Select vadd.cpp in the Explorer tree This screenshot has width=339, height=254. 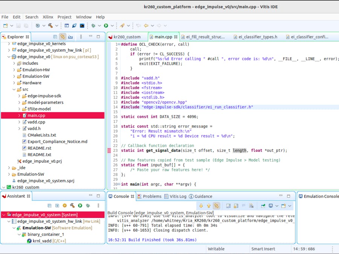click(x=36, y=122)
